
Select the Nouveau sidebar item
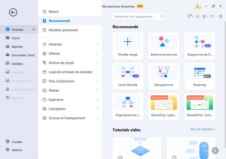click(x=19, y=29)
